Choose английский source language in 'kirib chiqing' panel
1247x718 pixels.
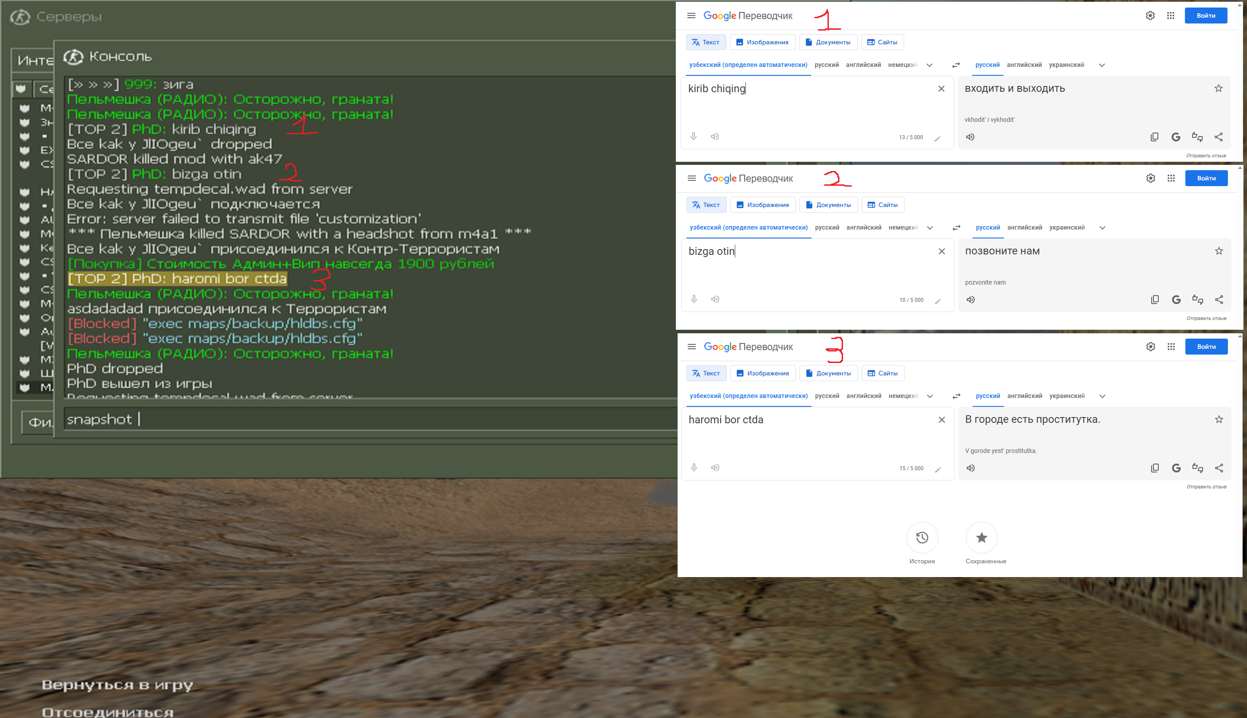863,65
